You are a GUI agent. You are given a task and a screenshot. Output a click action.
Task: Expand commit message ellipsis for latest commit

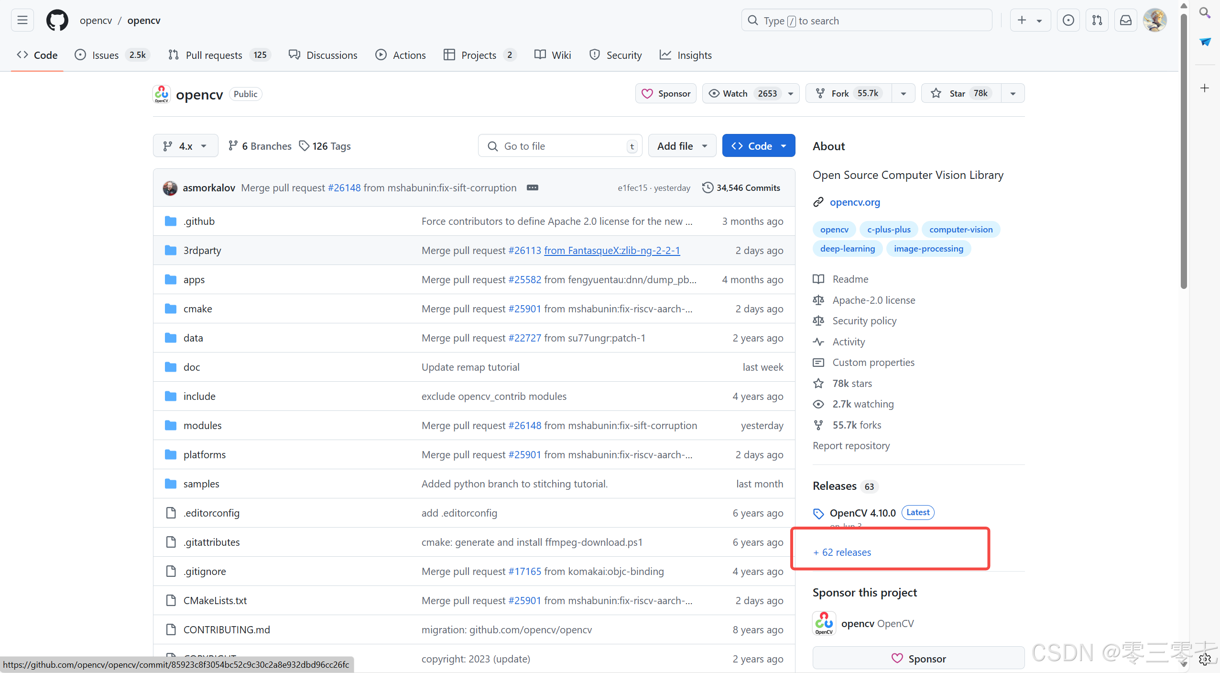532,188
